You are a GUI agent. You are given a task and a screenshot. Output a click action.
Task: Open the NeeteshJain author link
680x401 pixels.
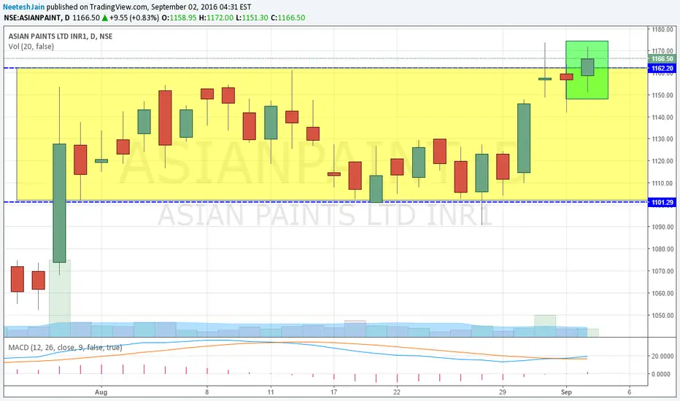[x=24, y=7]
